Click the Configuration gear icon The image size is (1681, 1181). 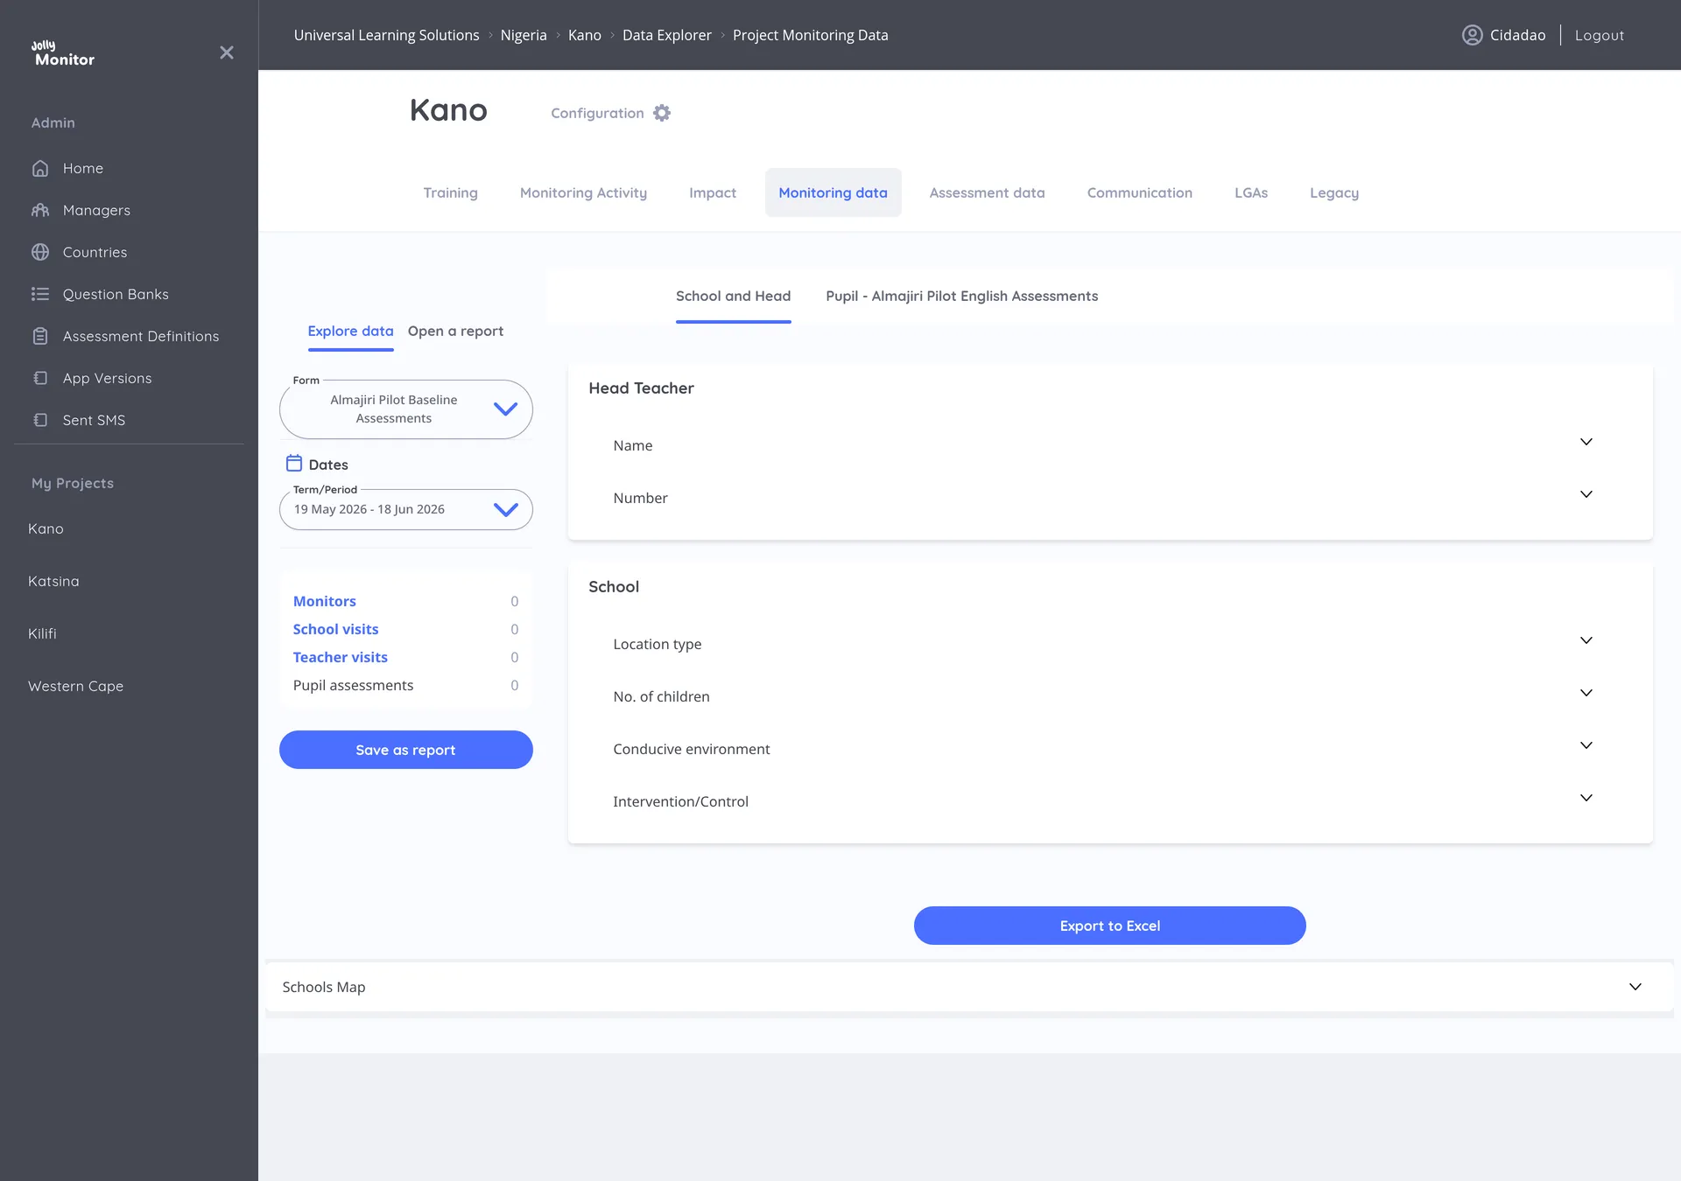pyautogui.click(x=662, y=113)
